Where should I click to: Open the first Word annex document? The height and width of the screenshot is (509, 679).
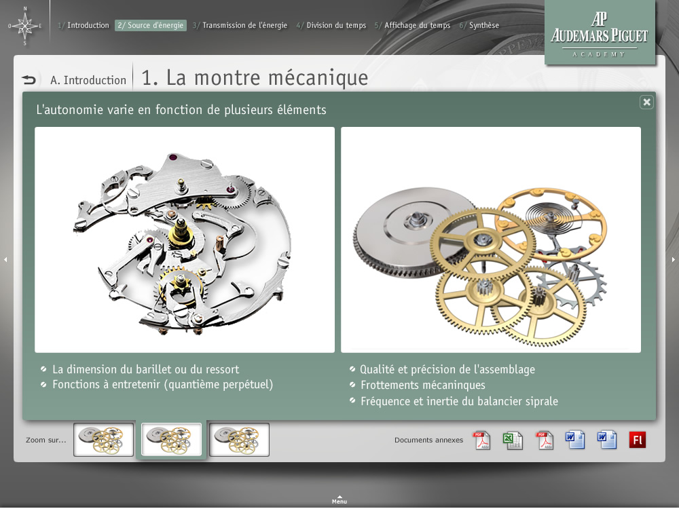(575, 440)
